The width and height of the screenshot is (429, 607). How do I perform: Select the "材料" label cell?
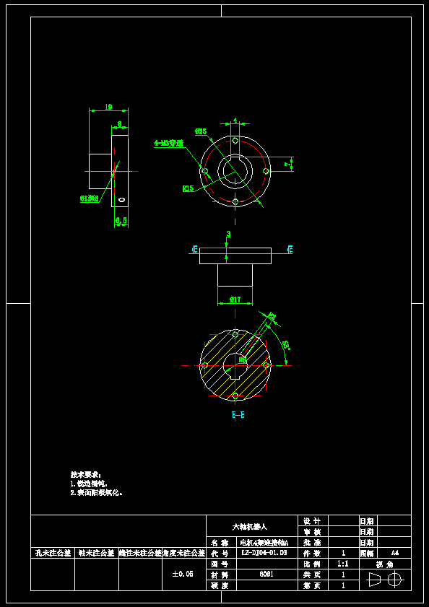point(222,575)
